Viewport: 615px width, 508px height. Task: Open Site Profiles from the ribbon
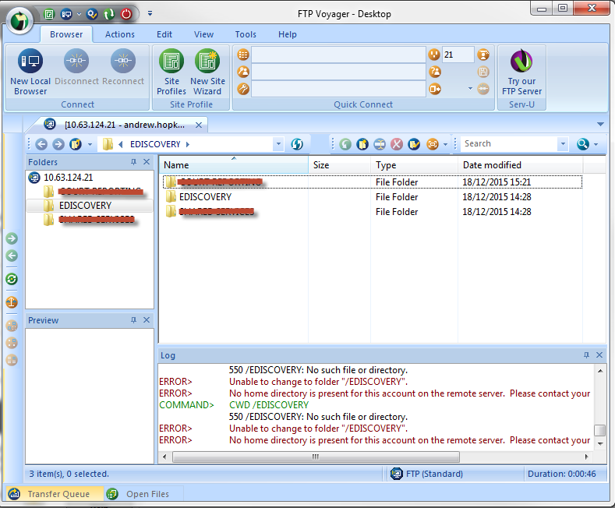[x=171, y=72]
